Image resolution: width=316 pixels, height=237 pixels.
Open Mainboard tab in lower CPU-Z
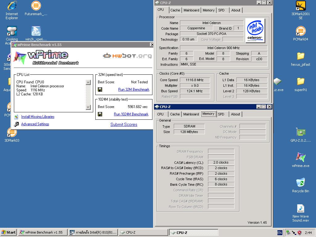[x=191, y=114]
